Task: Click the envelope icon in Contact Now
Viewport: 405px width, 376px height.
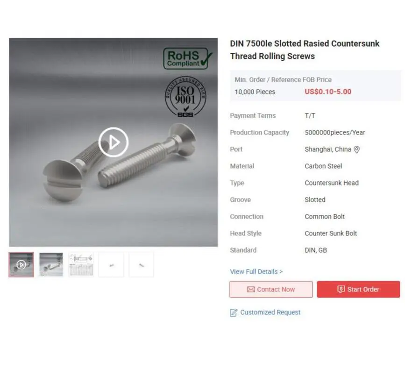Action: pyautogui.click(x=251, y=289)
